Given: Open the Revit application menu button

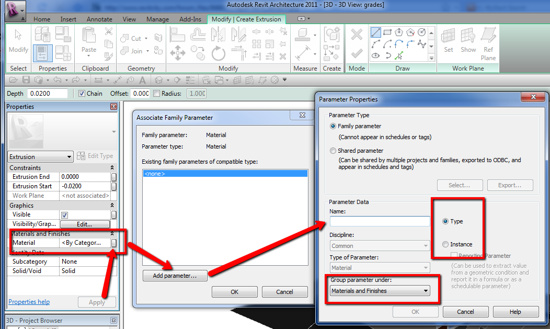Looking at the screenshot, I should 16,11.
